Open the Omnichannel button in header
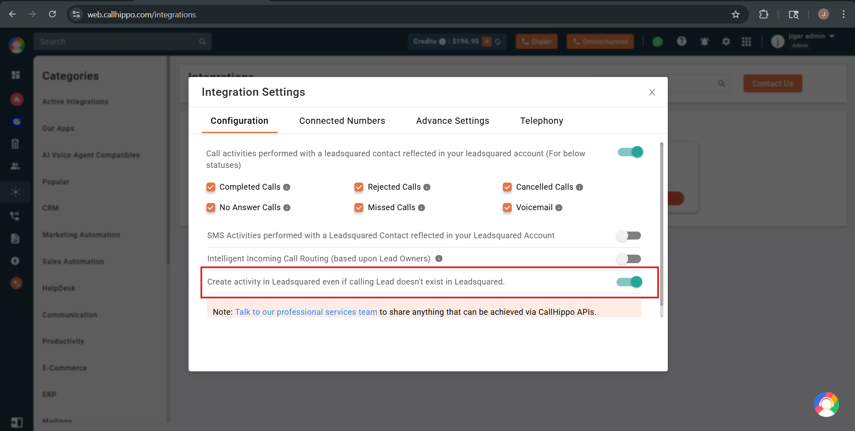 pyautogui.click(x=600, y=41)
